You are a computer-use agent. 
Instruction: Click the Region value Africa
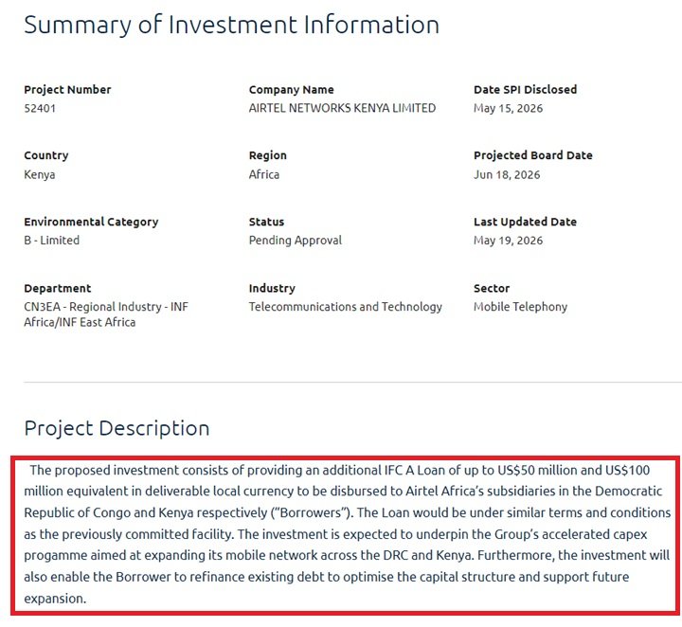pos(264,174)
